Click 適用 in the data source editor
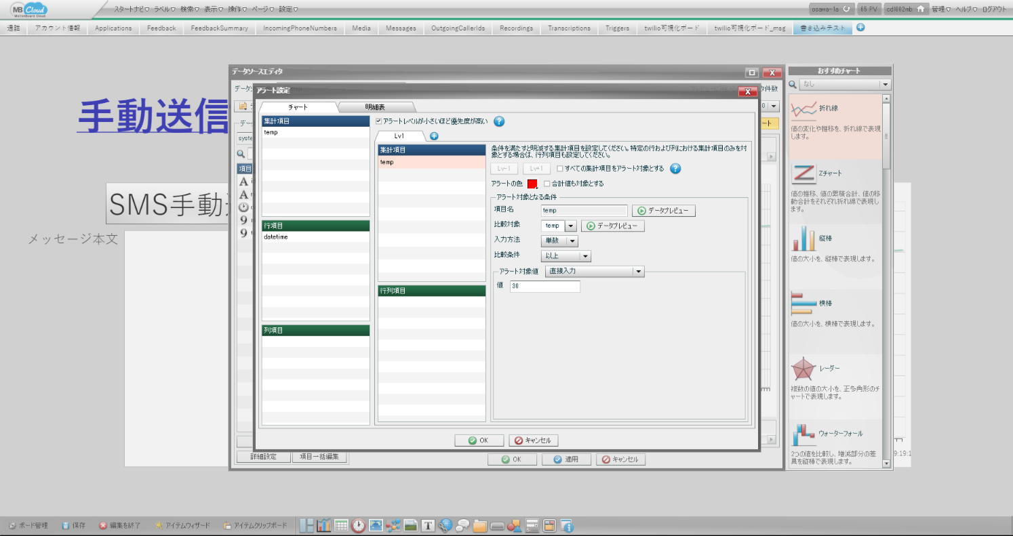Image resolution: width=1013 pixels, height=536 pixels. click(x=566, y=459)
